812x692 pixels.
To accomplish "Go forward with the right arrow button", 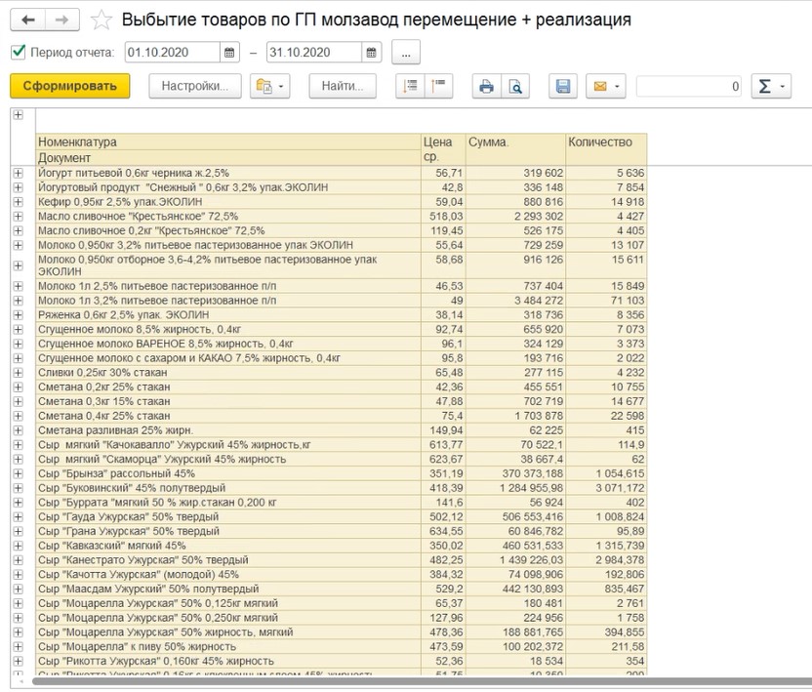I will click(62, 20).
